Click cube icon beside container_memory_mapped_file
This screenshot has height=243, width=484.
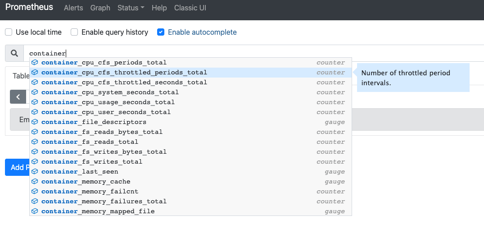coord(35,211)
